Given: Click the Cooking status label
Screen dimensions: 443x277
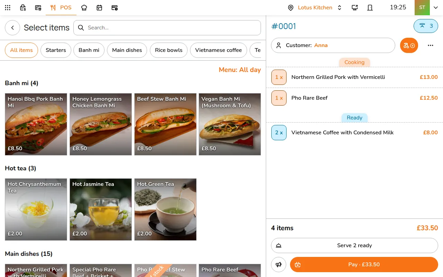Looking at the screenshot, I should pyautogui.click(x=354, y=62).
